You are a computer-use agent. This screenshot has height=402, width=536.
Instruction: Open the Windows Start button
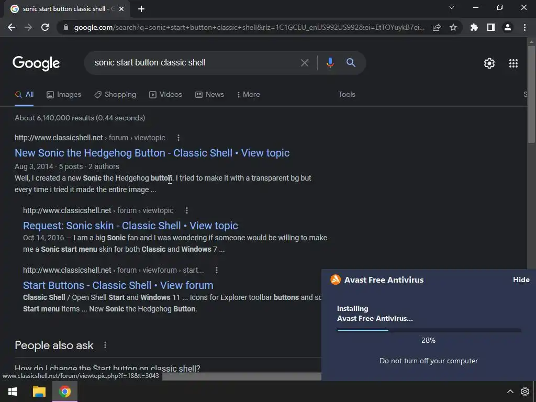13,392
